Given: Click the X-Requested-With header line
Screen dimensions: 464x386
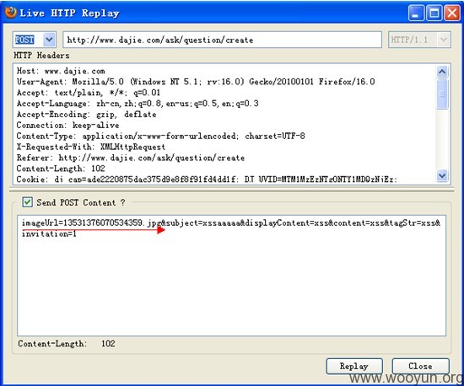Looking at the screenshot, I should [91, 147].
